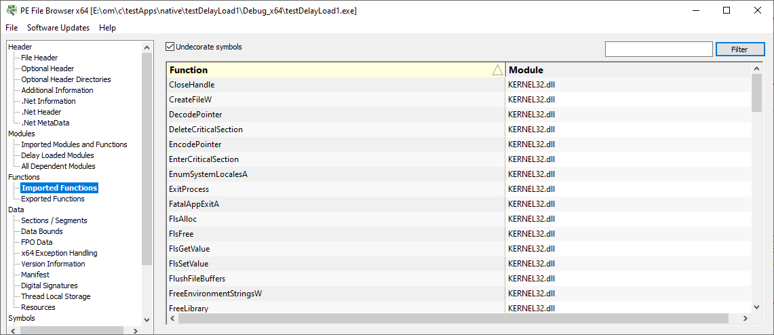Viewport: 774px width, 335px height.
Task: Click the filter text input field
Action: pyautogui.click(x=659, y=50)
